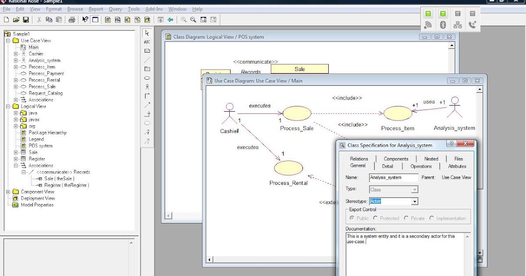Switch to the Operations tab
The width and height of the screenshot is (526, 276).
click(x=421, y=166)
